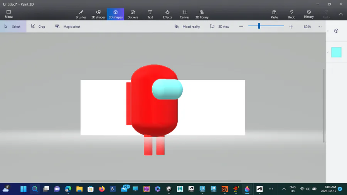Click the vertical scrollbar beside the canvas
The height and width of the screenshot is (195, 347).
(x=324, y=106)
